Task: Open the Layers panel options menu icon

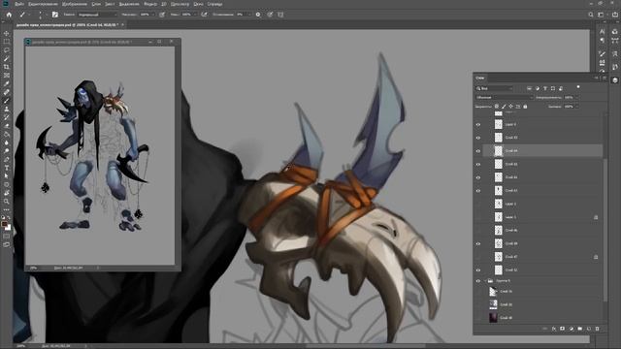Action: click(x=605, y=78)
